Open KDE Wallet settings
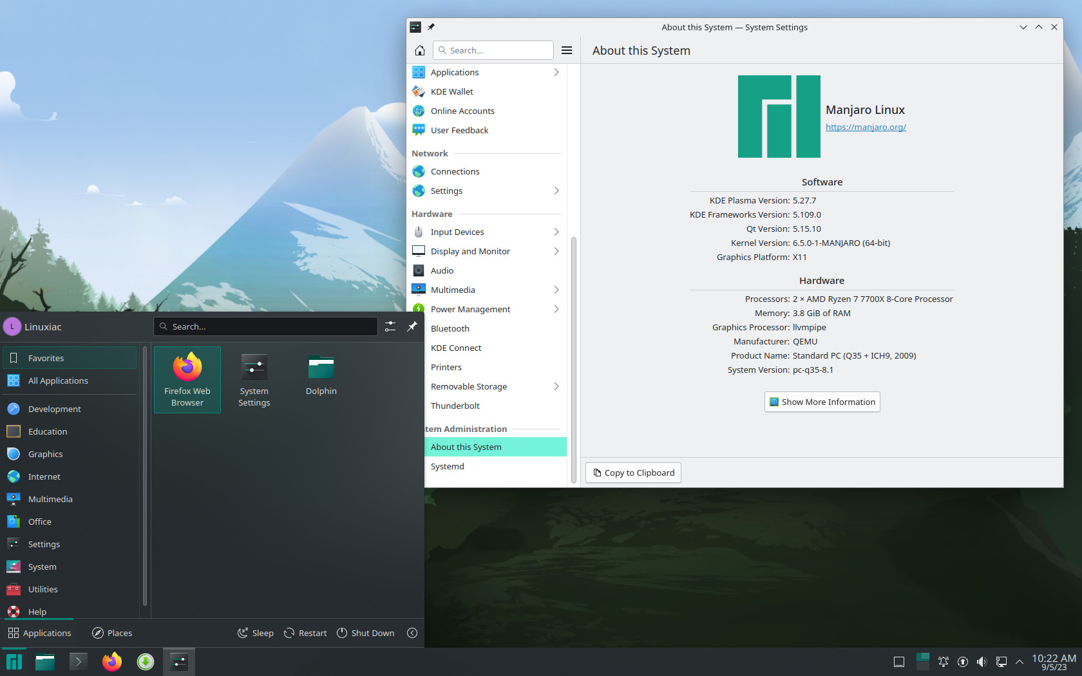Image resolution: width=1082 pixels, height=676 pixels. [487, 91]
